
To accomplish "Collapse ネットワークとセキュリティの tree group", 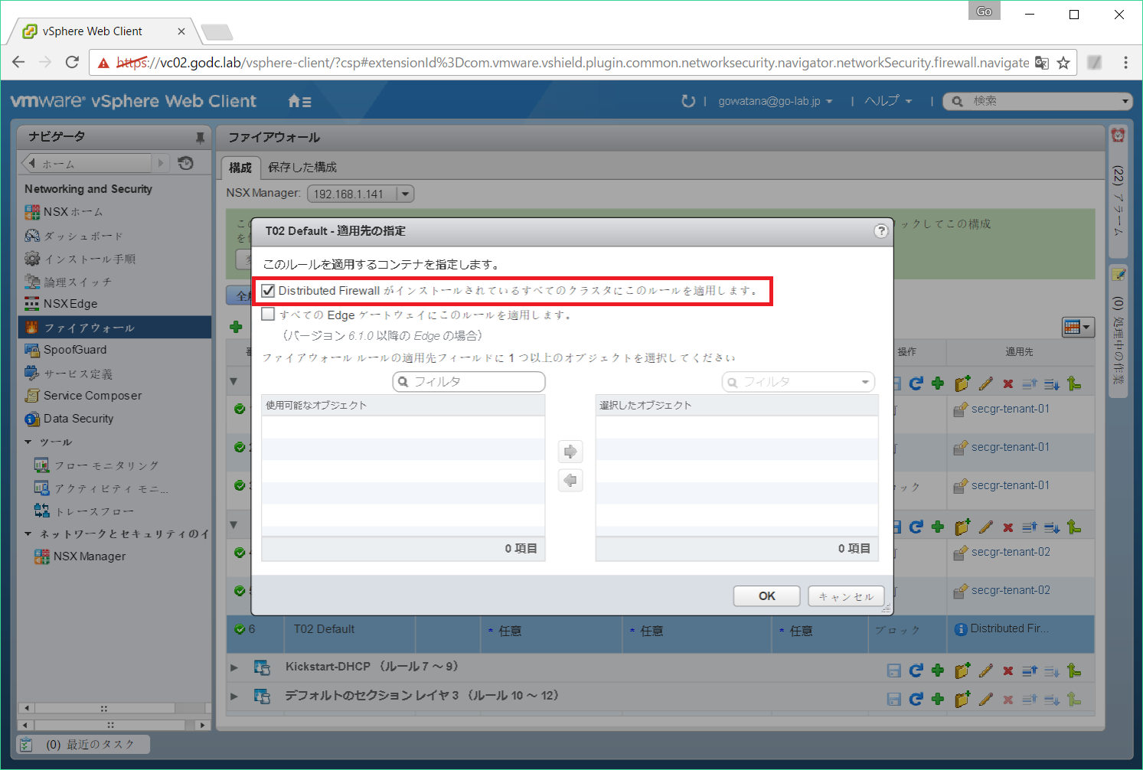I will (x=28, y=534).
